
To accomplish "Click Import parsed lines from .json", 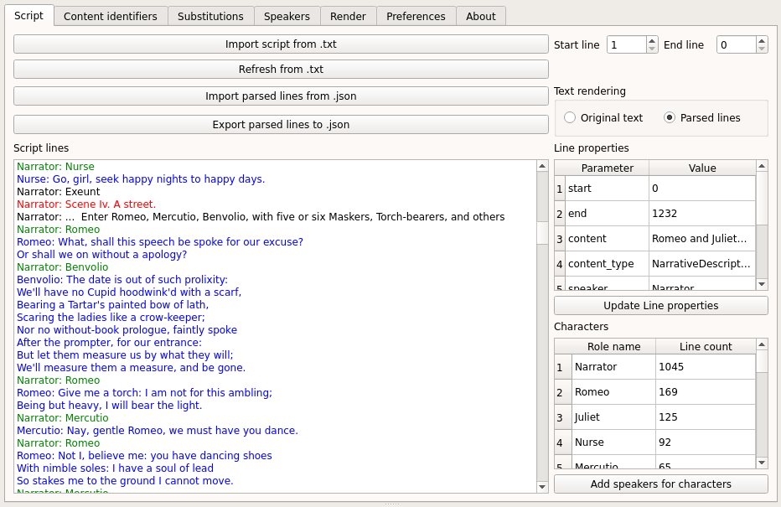I will tap(281, 96).
